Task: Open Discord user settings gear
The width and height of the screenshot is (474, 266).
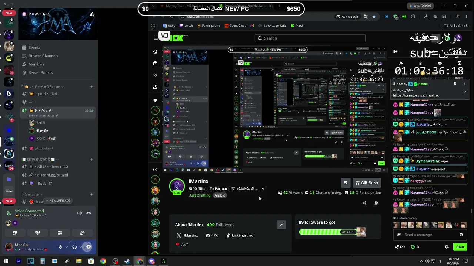Action: 89,247
